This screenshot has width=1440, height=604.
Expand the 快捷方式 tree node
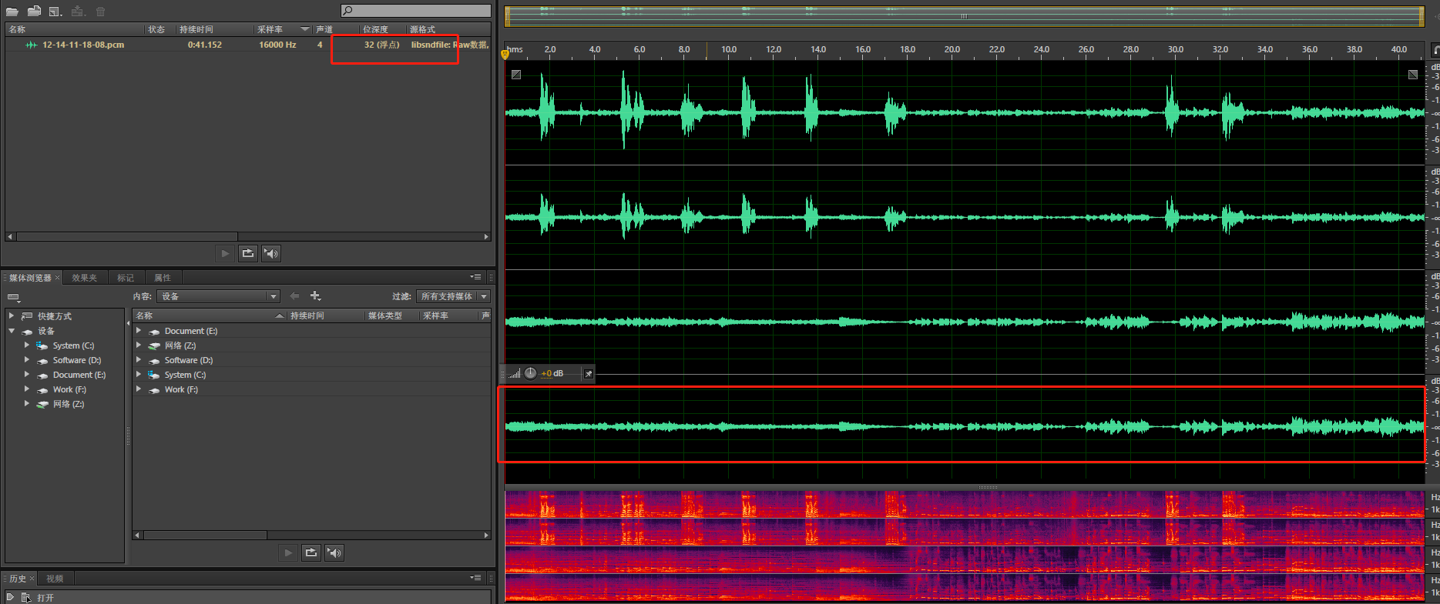pos(12,315)
